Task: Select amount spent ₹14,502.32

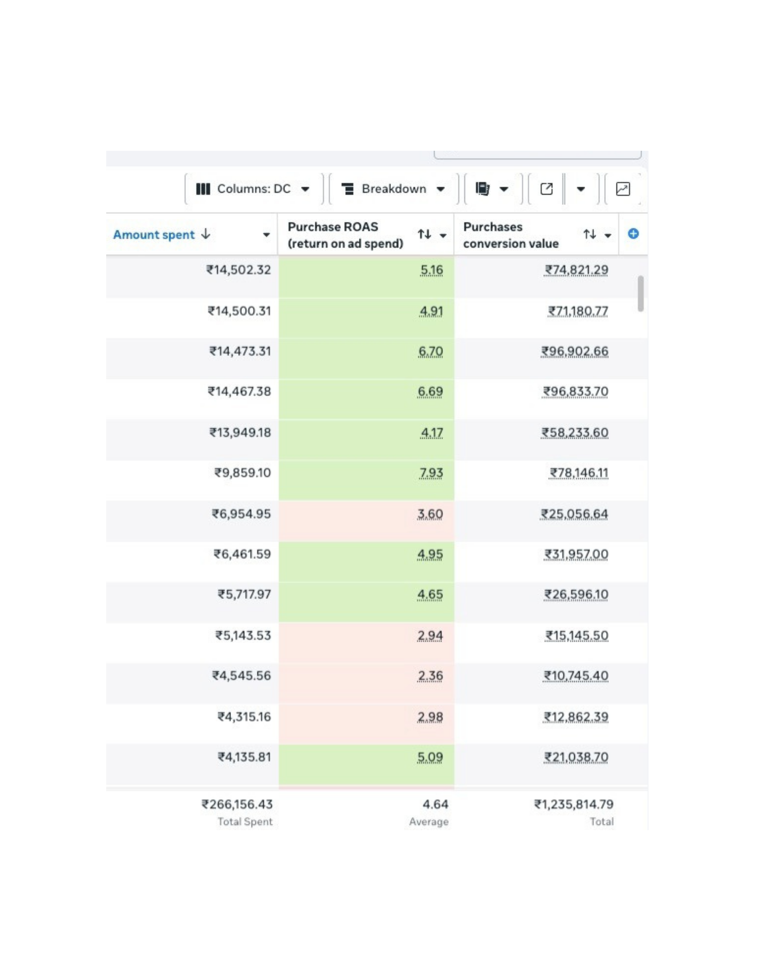Action: point(239,270)
